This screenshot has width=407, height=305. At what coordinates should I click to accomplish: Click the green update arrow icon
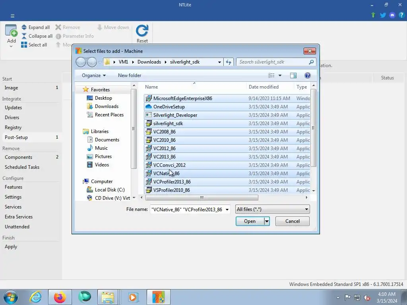373,15
